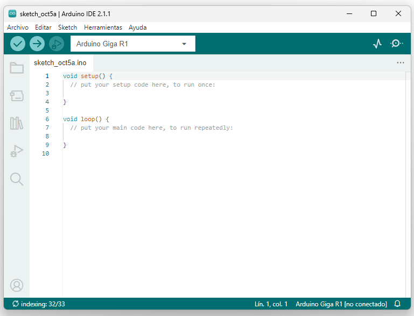Click the Verify sketch checkmark button
Image resolution: width=414 pixels, height=316 pixels.
coord(18,44)
